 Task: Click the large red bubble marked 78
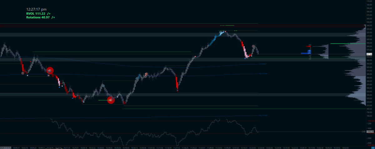[50, 71]
